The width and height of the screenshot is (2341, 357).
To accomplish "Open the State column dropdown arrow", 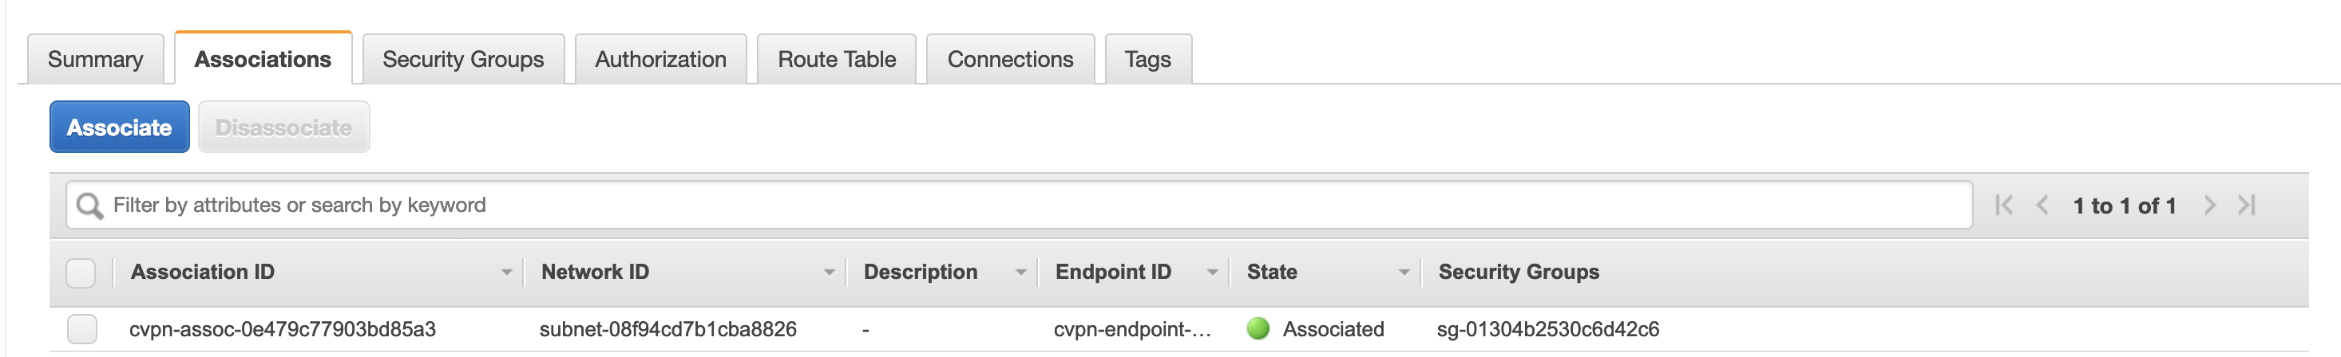I will pyautogui.click(x=1404, y=273).
